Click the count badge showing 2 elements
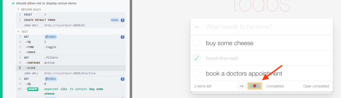The image size is (341, 98). click(x=123, y=79)
